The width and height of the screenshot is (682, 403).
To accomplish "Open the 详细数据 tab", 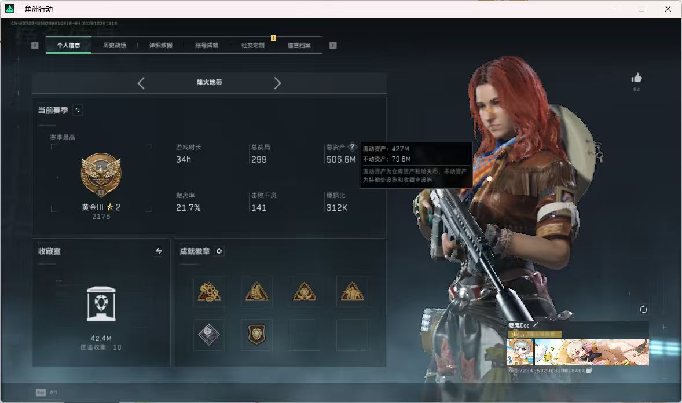I will coord(160,45).
